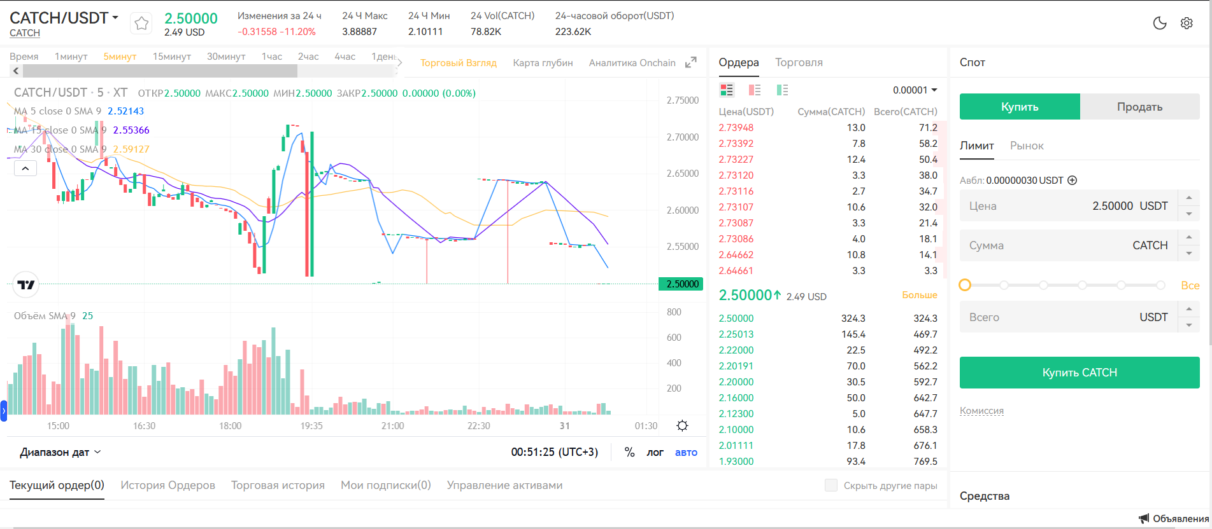Image resolution: width=1212 pixels, height=529 pixels.
Task: Select Sell side toggle
Action: click(x=1139, y=107)
